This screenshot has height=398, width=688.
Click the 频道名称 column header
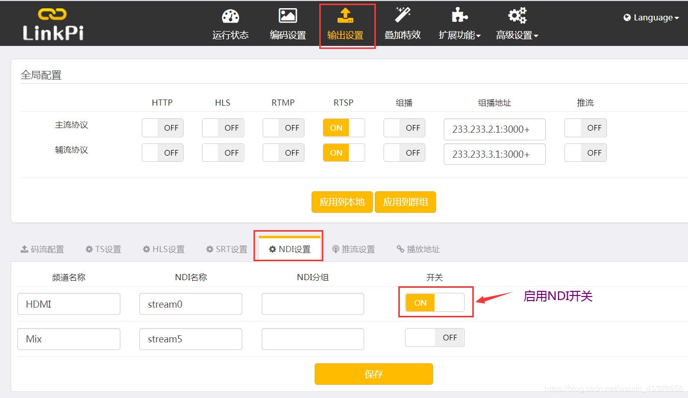pos(69,278)
